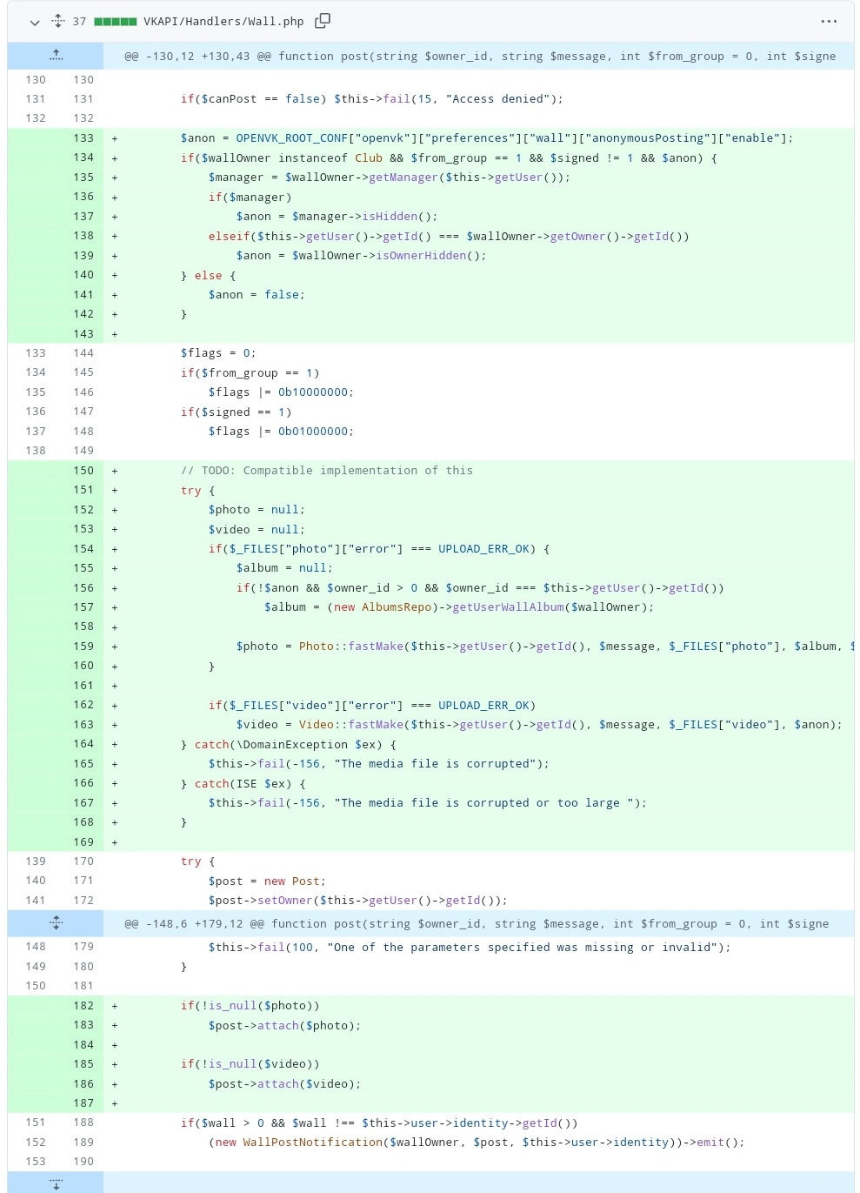Screen dimensions: 860x1193
Task: Expand hidden lines between 172 and 179
Action: (56, 923)
